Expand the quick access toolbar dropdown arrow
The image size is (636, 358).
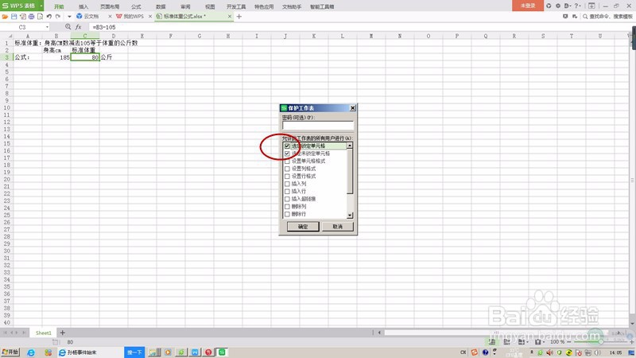[69, 17]
